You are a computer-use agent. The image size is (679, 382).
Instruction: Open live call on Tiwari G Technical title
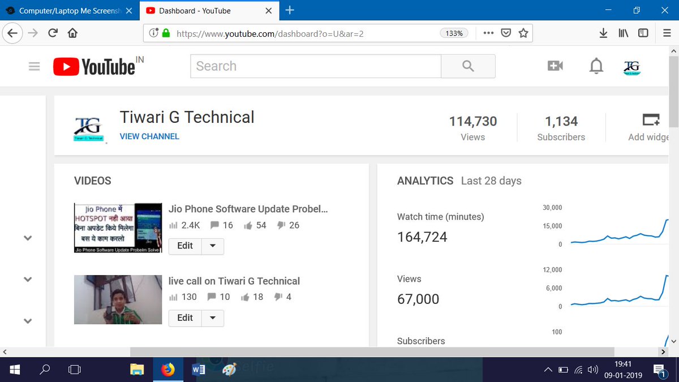(x=234, y=281)
